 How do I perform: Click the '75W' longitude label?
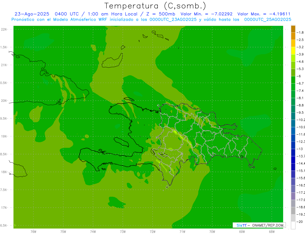(x=63, y=232)
